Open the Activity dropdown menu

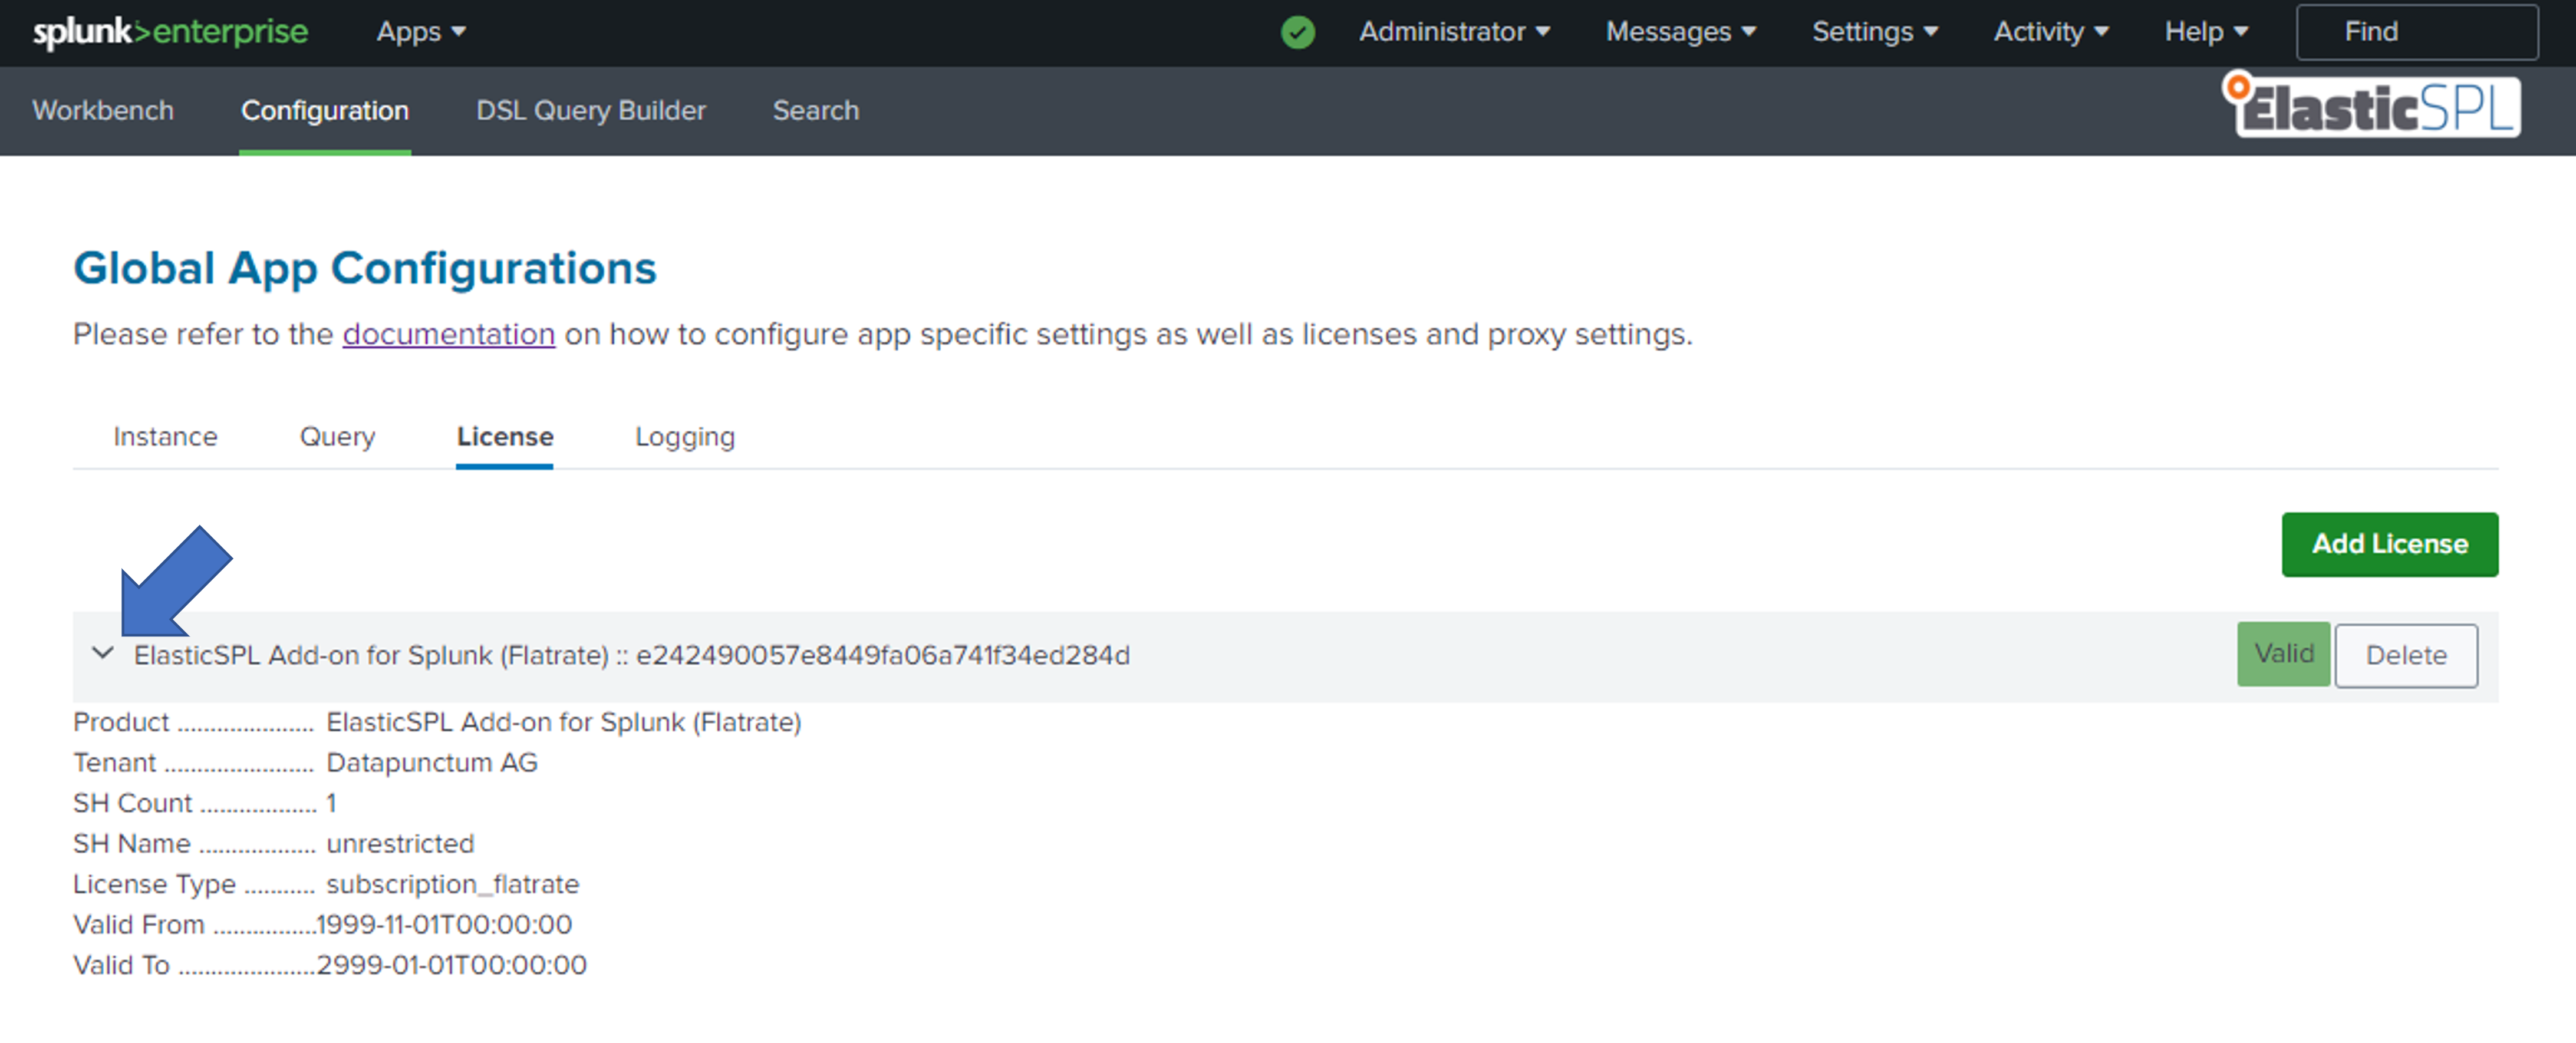click(2050, 32)
